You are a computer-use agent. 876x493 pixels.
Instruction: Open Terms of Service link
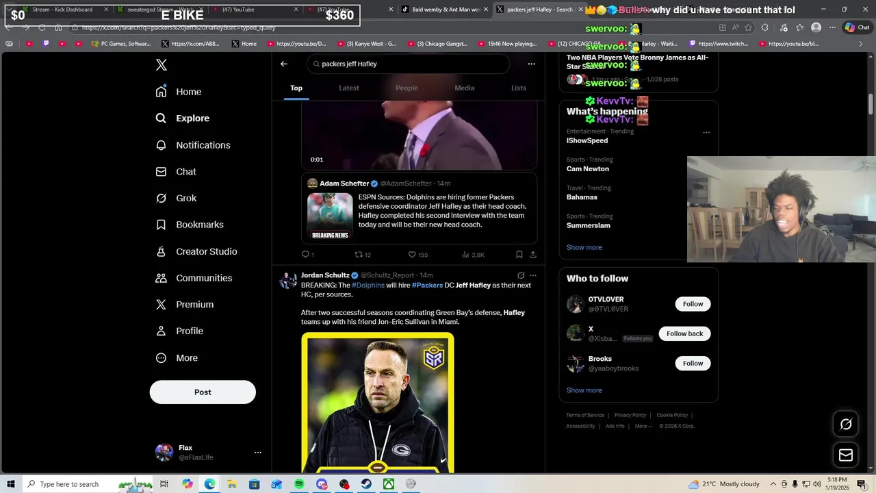point(585,415)
